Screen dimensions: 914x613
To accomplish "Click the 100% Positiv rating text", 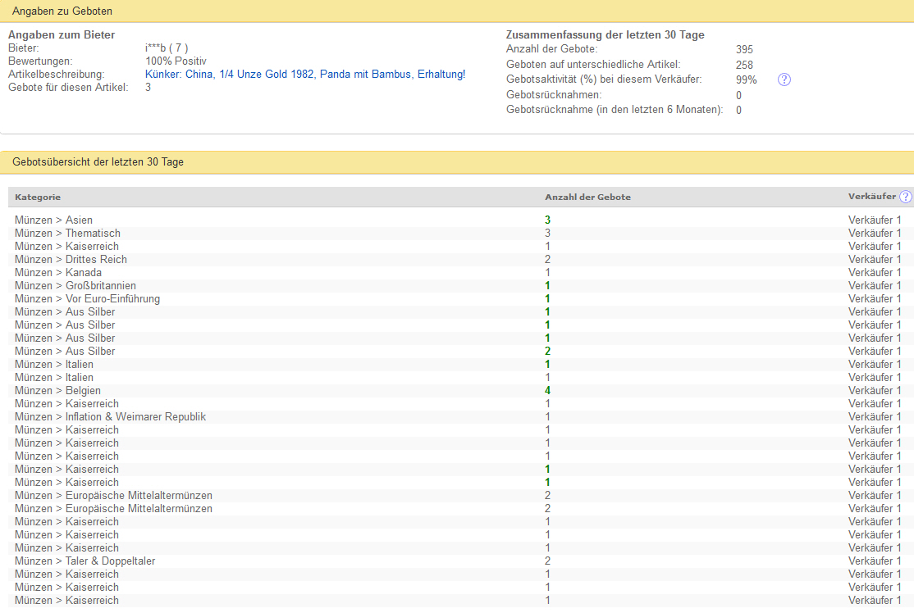I will pos(176,61).
